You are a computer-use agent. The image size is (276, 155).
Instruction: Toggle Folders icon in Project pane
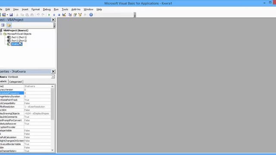coord(9,25)
